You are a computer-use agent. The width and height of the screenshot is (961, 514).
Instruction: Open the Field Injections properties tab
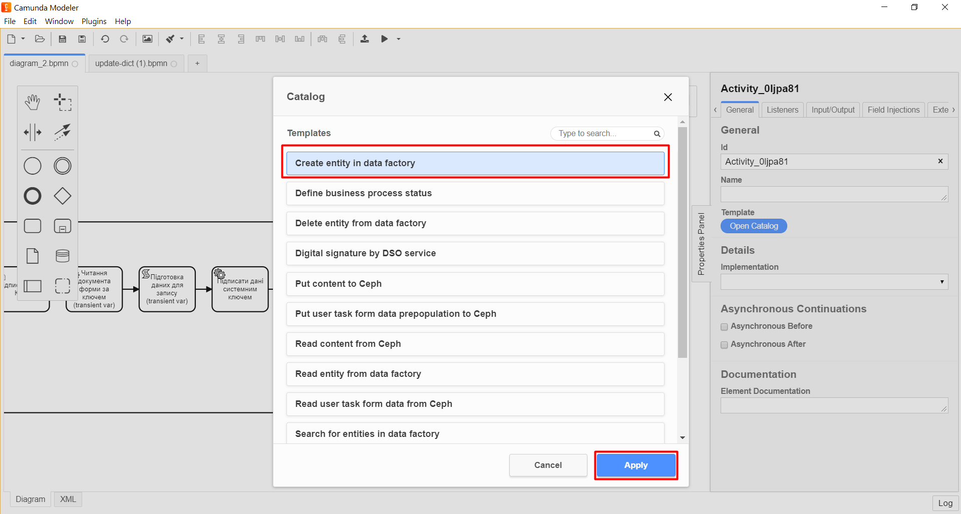(893, 110)
